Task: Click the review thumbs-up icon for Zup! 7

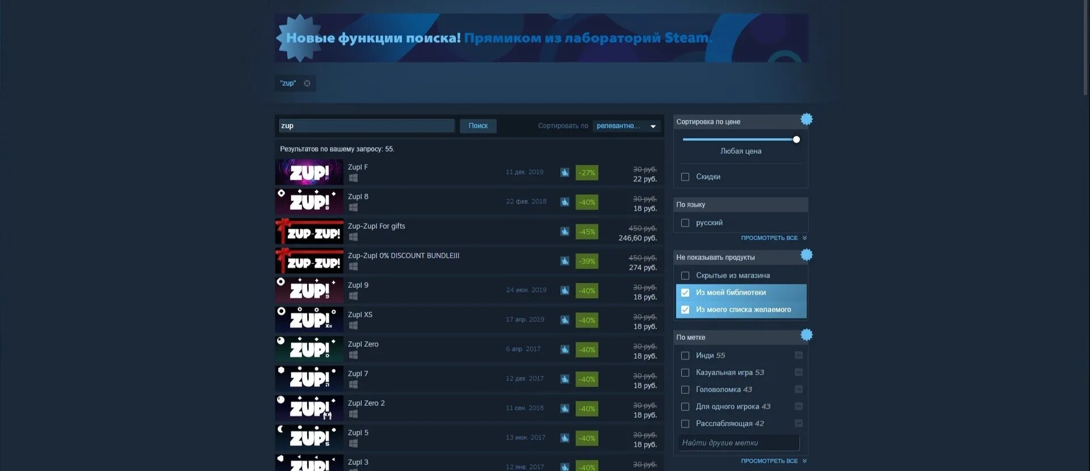Action: (x=565, y=379)
